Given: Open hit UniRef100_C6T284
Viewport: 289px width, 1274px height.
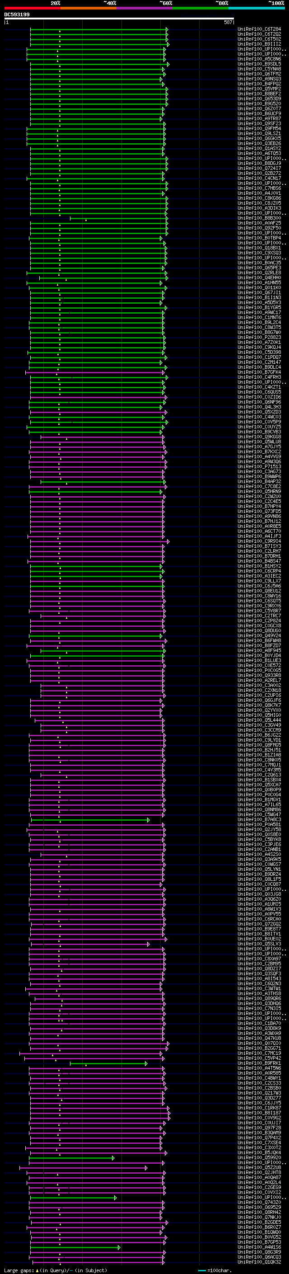Looking at the screenshot, I should click(x=259, y=29).
